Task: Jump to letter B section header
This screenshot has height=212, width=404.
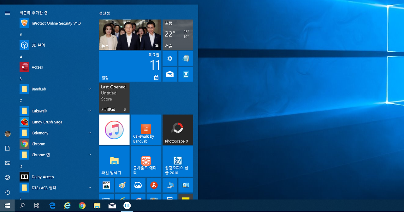Action: point(21,79)
